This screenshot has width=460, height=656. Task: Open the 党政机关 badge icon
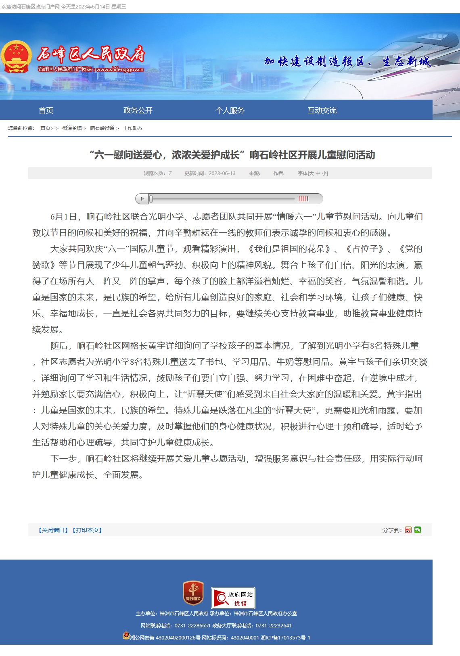pyautogui.click(x=193, y=593)
